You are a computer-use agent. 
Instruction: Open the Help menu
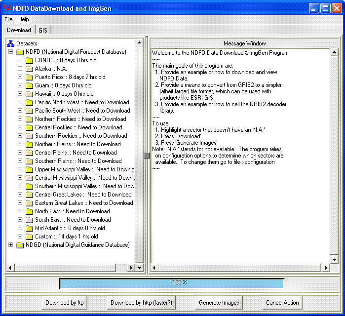(x=24, y=19)
